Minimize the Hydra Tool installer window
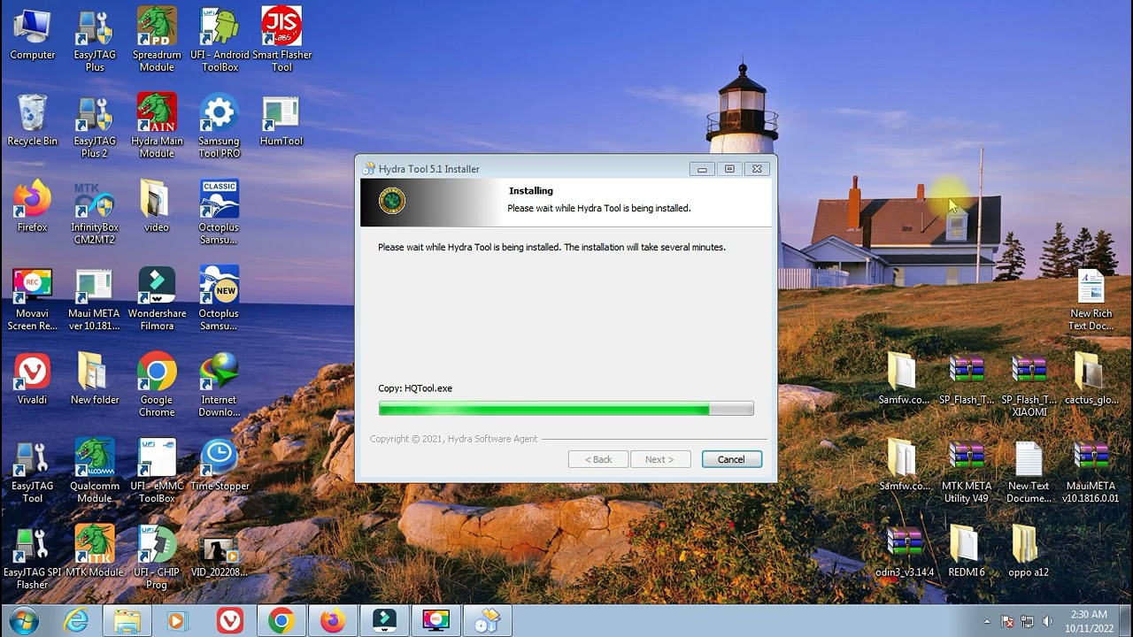This screenshot has height=637, width=1133. tap(702, 169)
